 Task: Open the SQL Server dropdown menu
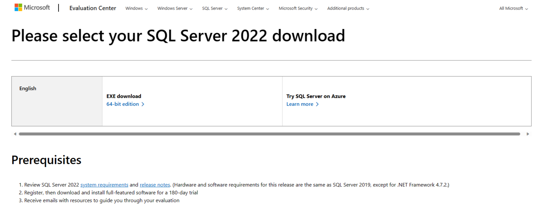(x=215, y=8)
